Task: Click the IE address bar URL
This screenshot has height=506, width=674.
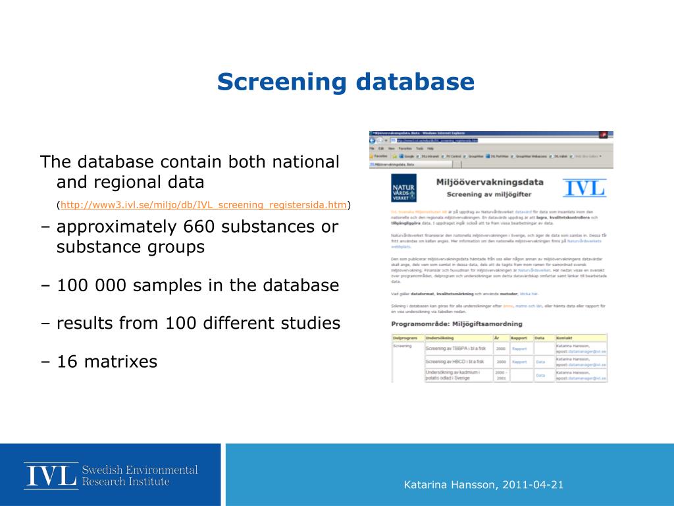Action: pyautogui.click(x=437, y=140)
